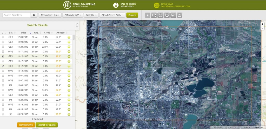266x129 pixels.
Task: Click the magnifier button beside Search Gazetteer
Action: tap(34, 15)
